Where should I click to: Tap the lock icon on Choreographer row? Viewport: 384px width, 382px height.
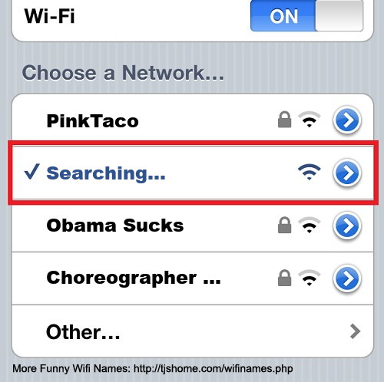coord(284,278)
